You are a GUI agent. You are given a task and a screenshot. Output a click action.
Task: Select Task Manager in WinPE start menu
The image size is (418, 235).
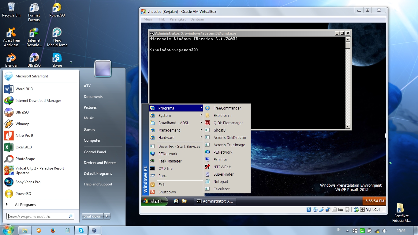point(176,161)
